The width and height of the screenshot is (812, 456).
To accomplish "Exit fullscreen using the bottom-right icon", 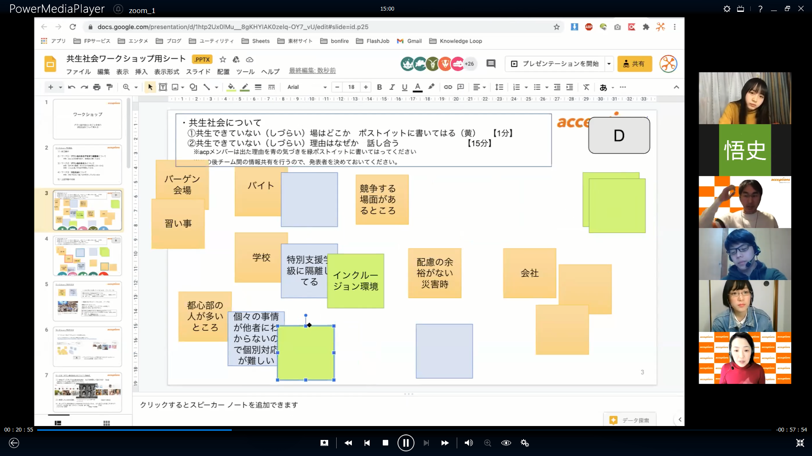I will (x=800, y=443).
